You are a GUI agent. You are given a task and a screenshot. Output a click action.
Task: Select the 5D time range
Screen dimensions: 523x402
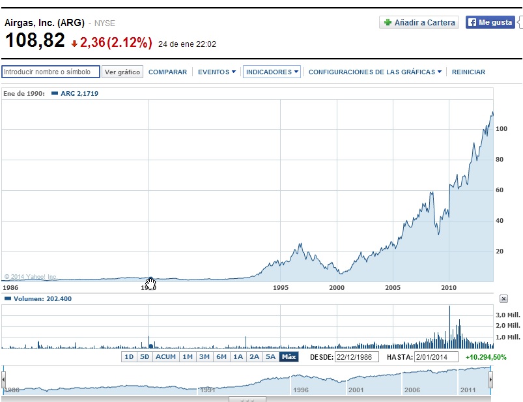click(x=145, y=356)
